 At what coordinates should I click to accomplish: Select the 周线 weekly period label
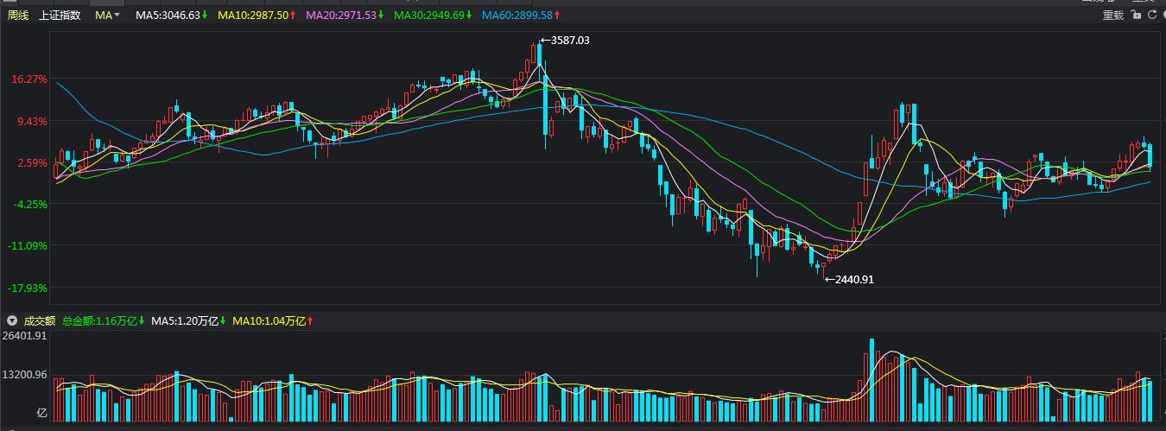coord(18,16)
